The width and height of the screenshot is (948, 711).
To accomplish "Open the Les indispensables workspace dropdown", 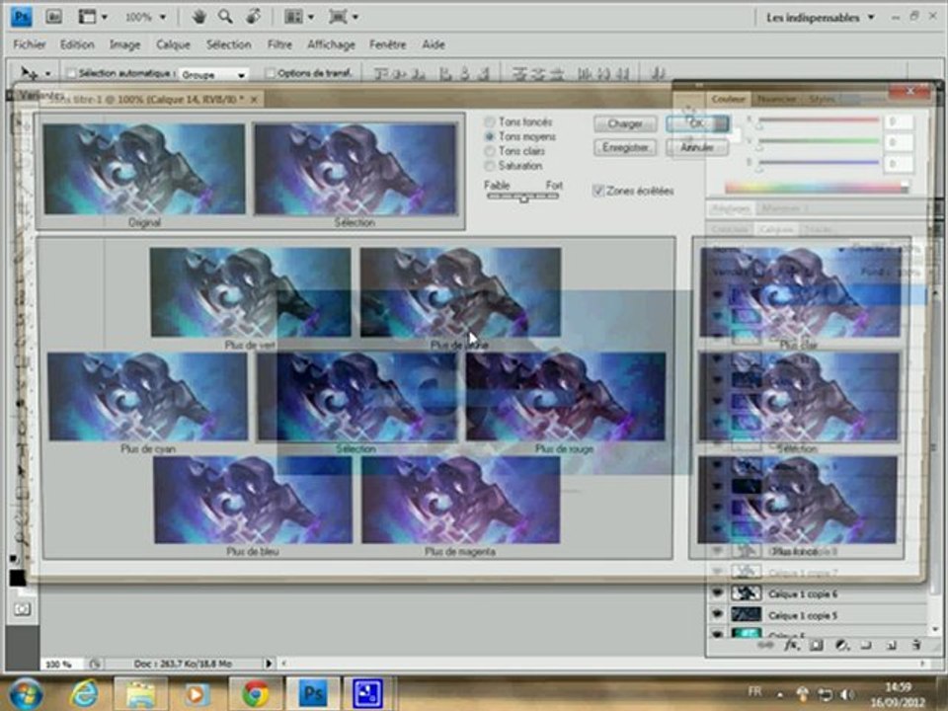I will [x=821, y=18].
